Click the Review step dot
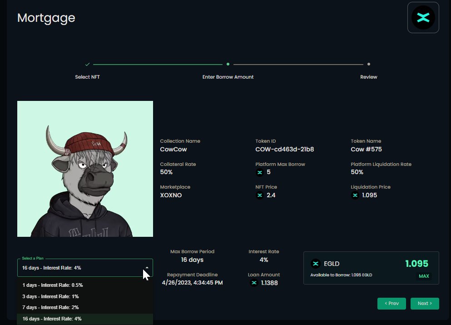This screenshot has width=451, height=325. [369, 64]
